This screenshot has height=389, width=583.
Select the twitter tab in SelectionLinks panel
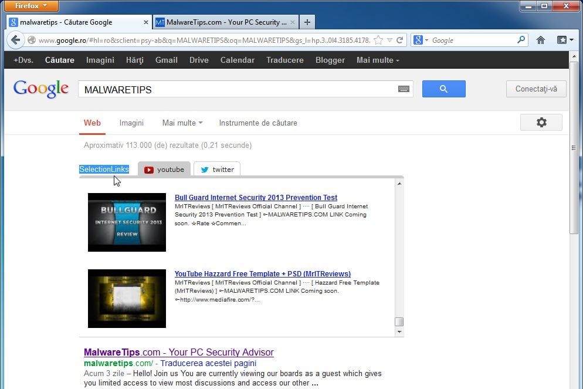pyautogui.click(x=217, y=170)
